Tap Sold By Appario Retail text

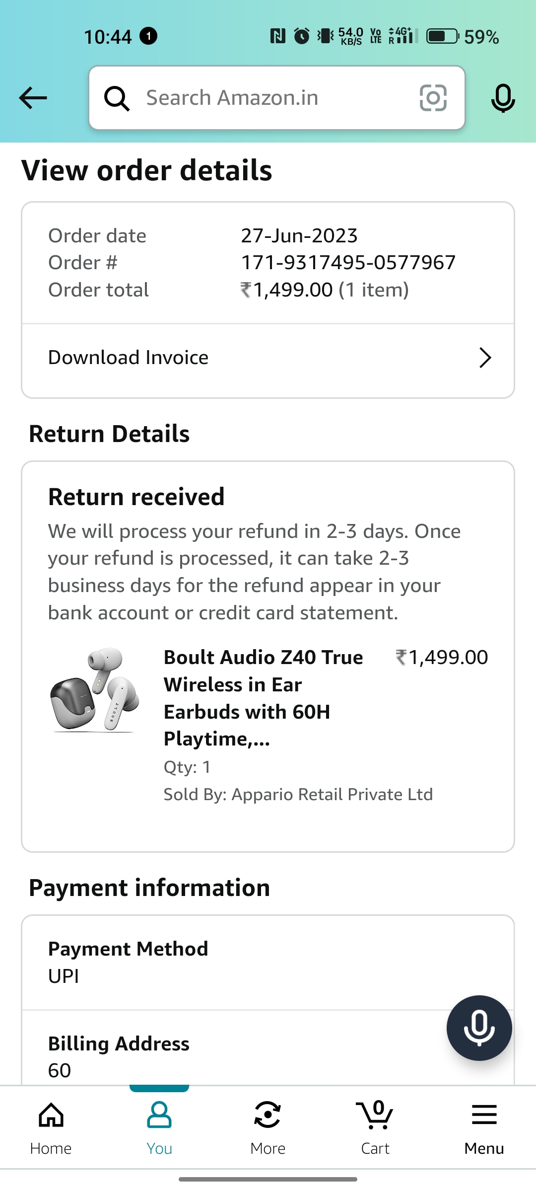[298, 795]
